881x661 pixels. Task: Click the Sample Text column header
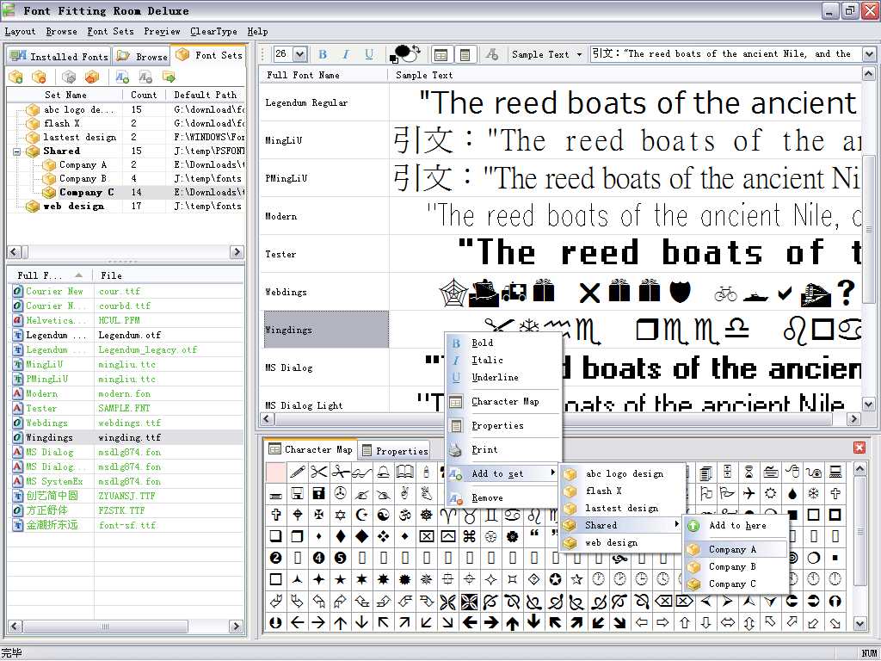tap(624, 75)
